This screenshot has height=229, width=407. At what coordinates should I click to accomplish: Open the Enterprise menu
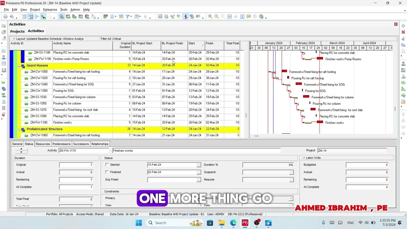(50, 10)
